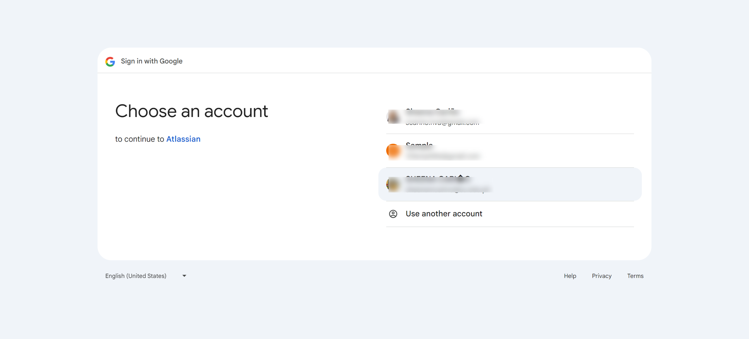Image resolution: width=749 pixels, height=339 pixels.
Task: Click the orange avatar of the Sample account
Action: point(393,151)
